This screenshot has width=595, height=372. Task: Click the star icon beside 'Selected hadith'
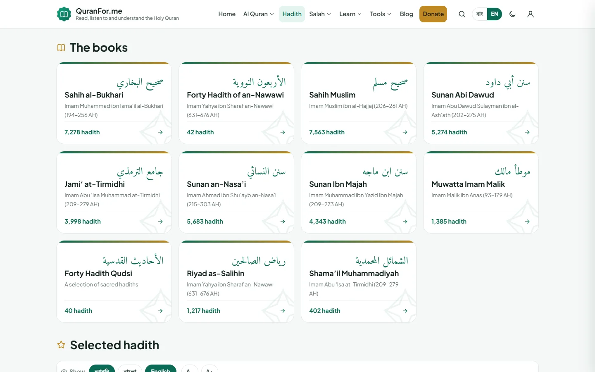[x=61, y=345]
